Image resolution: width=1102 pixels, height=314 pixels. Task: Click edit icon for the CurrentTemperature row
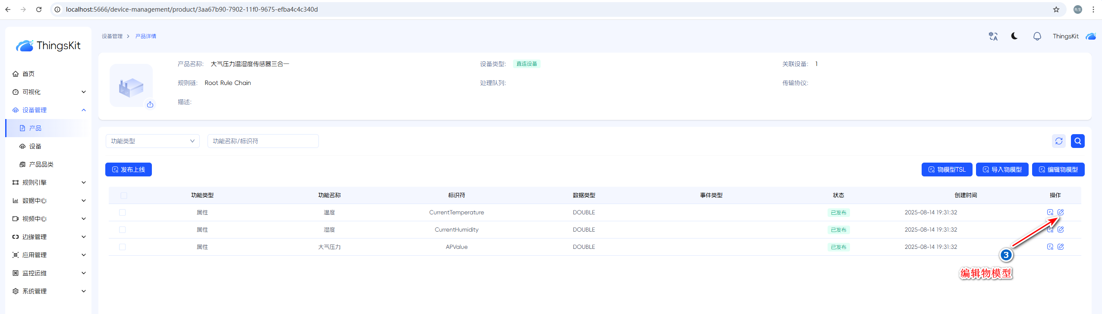pos(1061,212)
